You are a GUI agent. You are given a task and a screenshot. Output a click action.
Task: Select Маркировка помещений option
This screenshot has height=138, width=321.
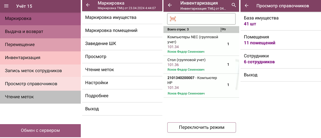coord(122,31)
